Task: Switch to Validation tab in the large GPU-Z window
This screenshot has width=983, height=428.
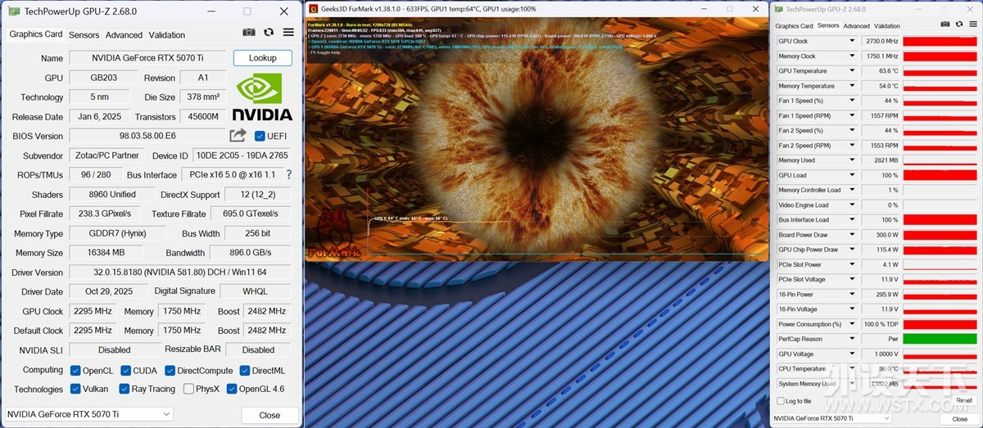Action: (166, 35)
